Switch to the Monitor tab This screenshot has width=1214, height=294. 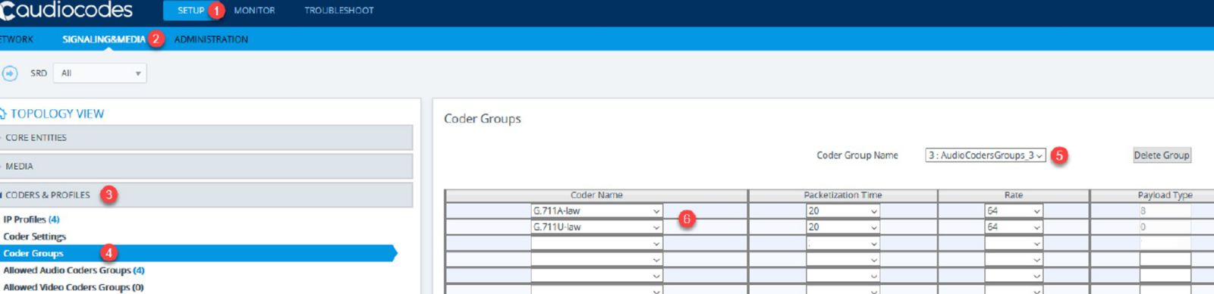(x=254, y=11)
